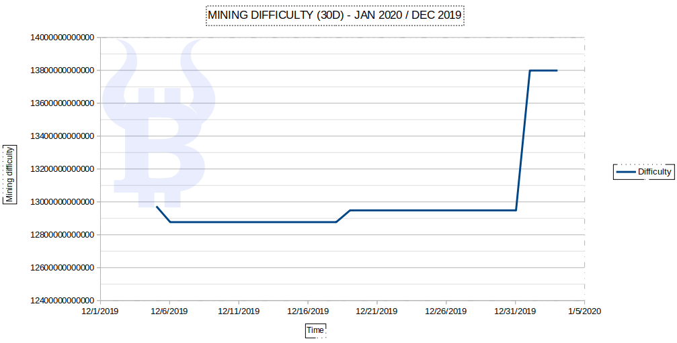The width and height of the screenshot is (677, 343).
Task: Click the 12/6/2019 date label
Action: pos(169,311)
